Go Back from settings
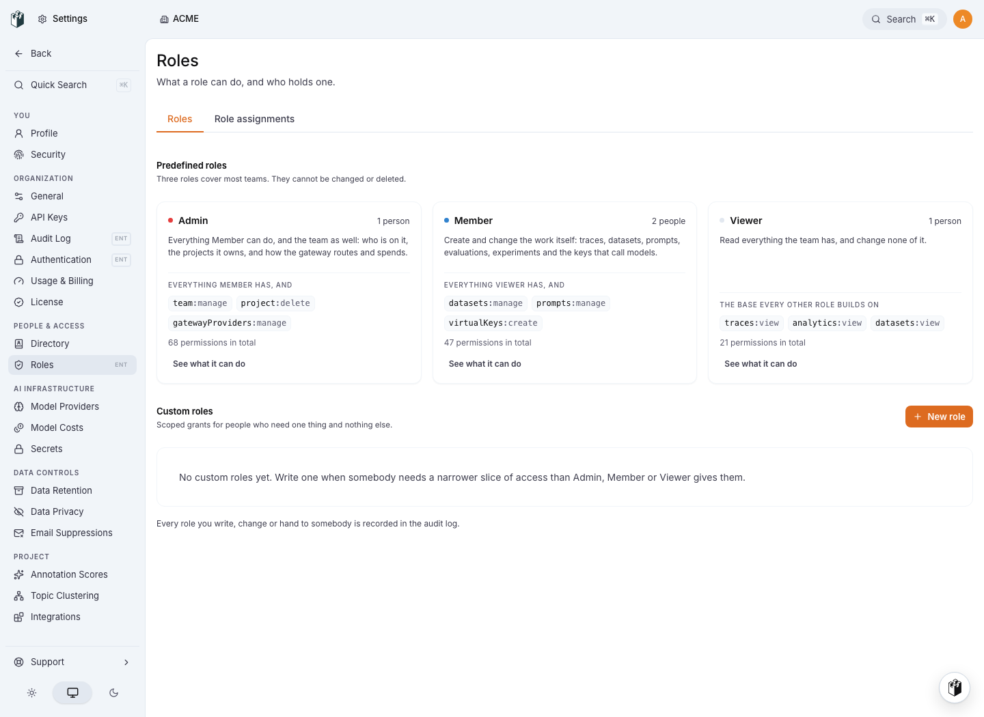This screenshot has height=717, width=984. pyautogui.click(x=72, y=53)
